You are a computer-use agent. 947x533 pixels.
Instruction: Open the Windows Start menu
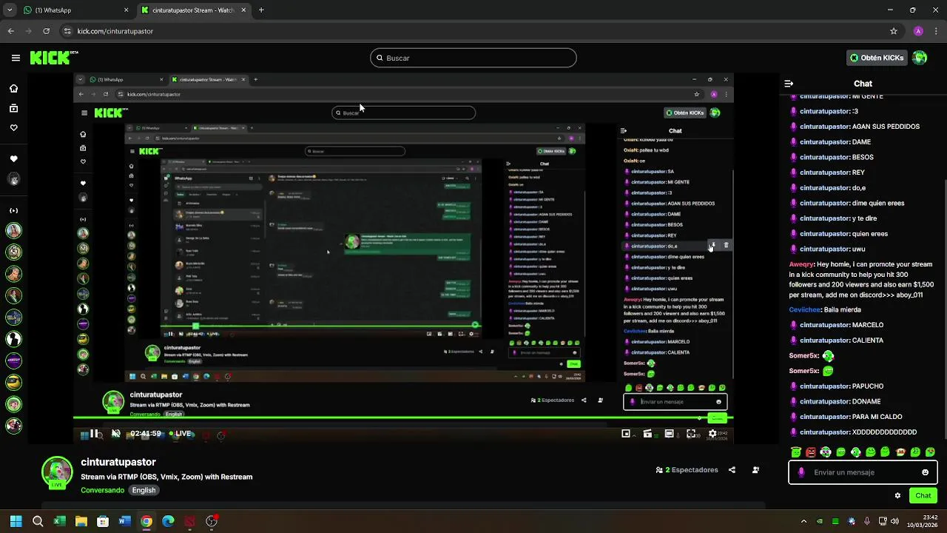coord(16,521)
